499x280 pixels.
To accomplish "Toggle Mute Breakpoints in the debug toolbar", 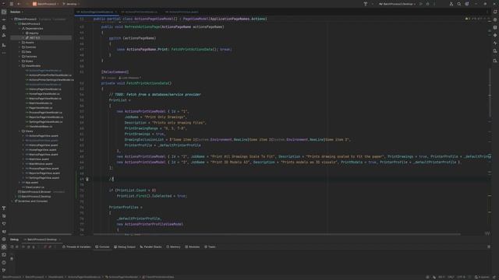I will 50,247.
